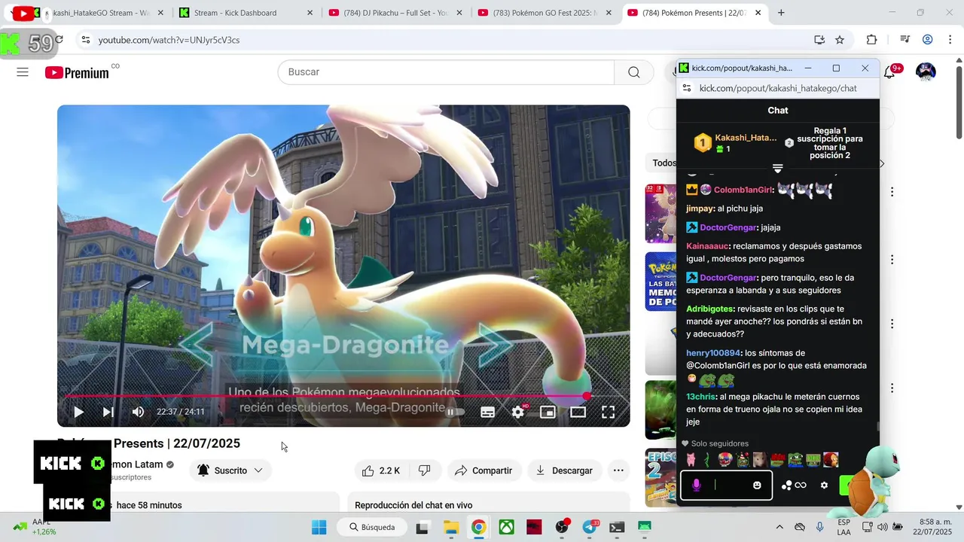964x542 pixels.
Task: Open the first recommended video thumbnail
Action: click(x=660, y=213)
